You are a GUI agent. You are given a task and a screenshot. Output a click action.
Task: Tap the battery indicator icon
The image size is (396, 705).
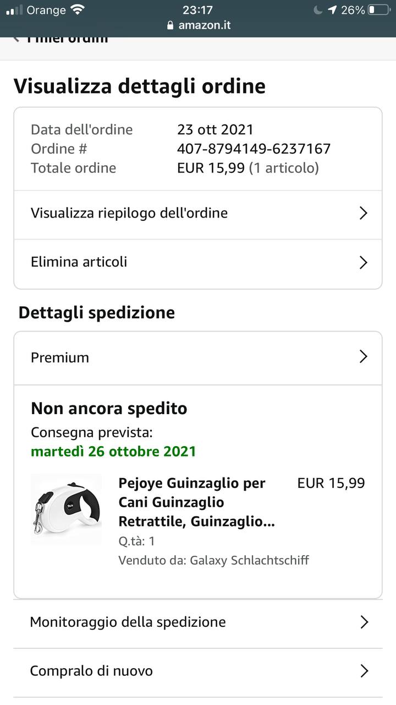pyautogui.click(x=378, y=10)
